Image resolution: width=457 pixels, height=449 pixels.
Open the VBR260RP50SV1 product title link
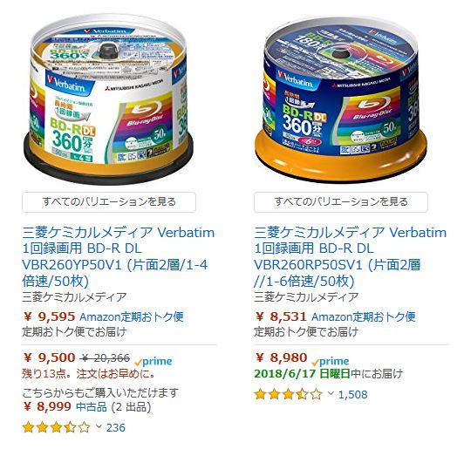tap(350, 256)
